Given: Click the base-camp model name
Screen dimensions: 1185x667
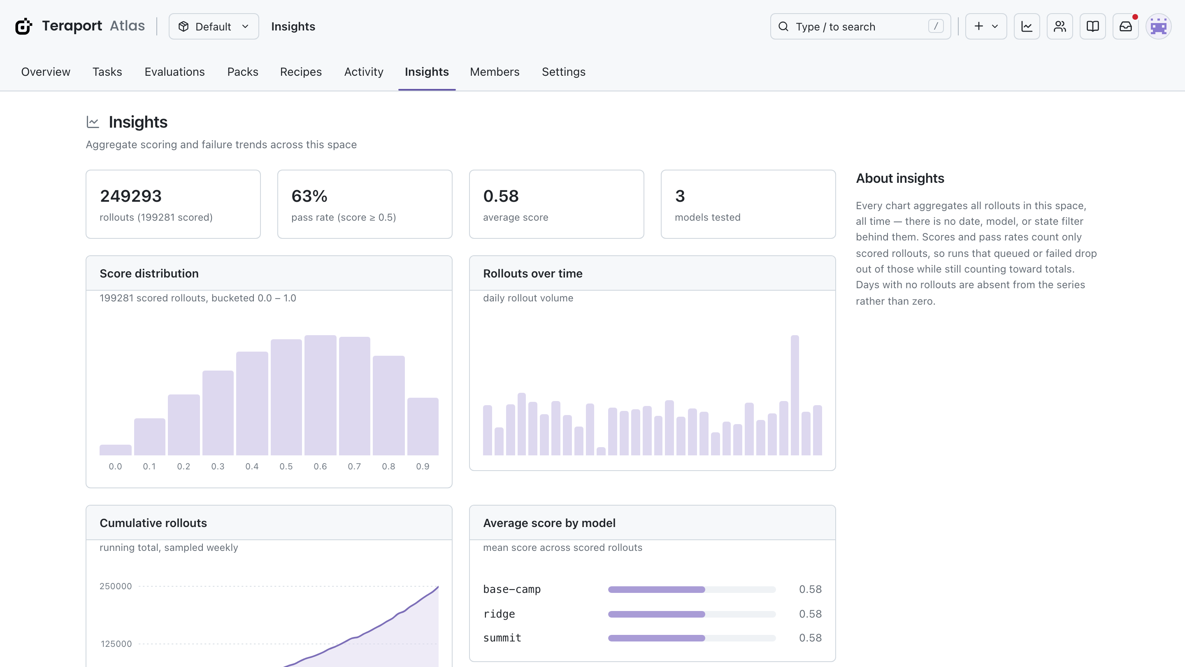Looking at the screenshot, I should coord(511,589).
